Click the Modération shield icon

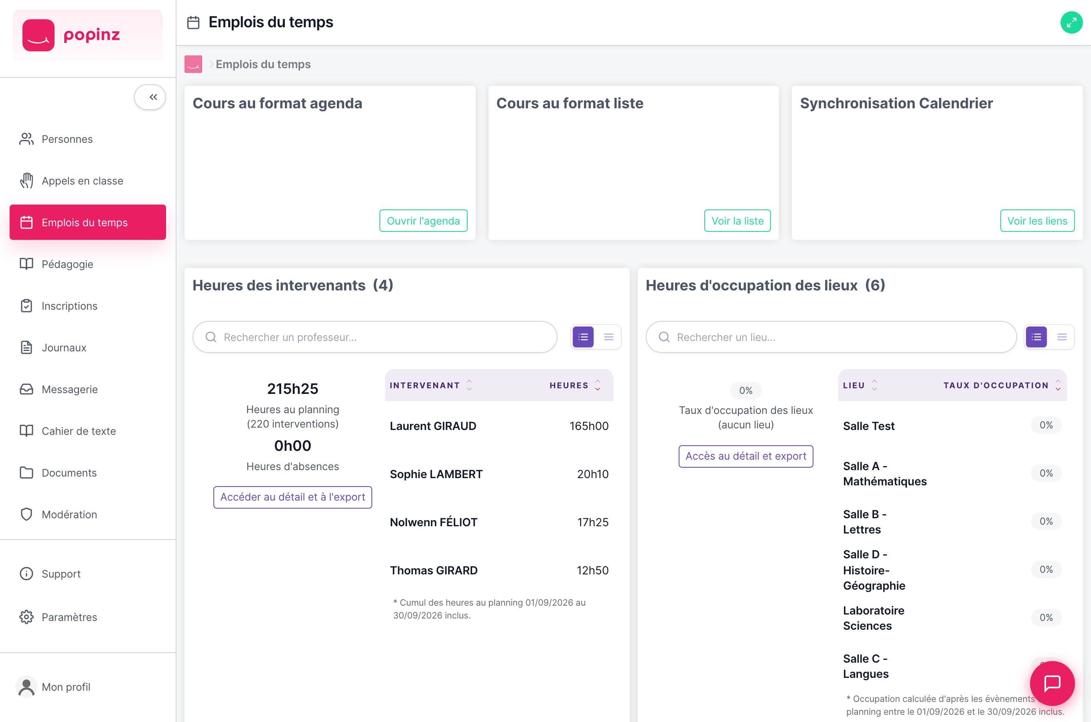point(26,514)
